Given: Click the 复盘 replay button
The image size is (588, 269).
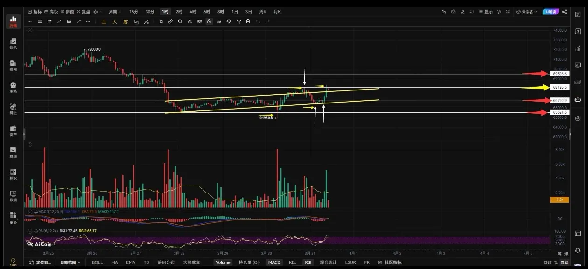Looking at the screenshot, I should pos(84,12).
